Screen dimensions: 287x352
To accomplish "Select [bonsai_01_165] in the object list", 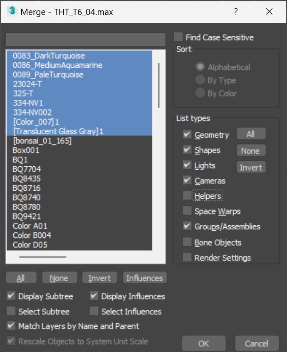I will [42, 141].
